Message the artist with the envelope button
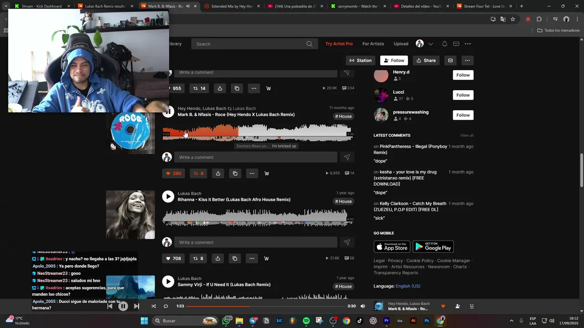 click(450, 61)
